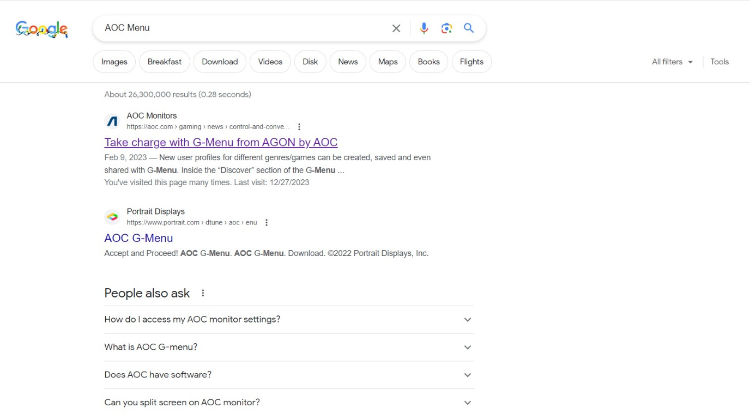750x414 pixels.
Task: Open the Tools options
Action: click(x=719, y=62)
